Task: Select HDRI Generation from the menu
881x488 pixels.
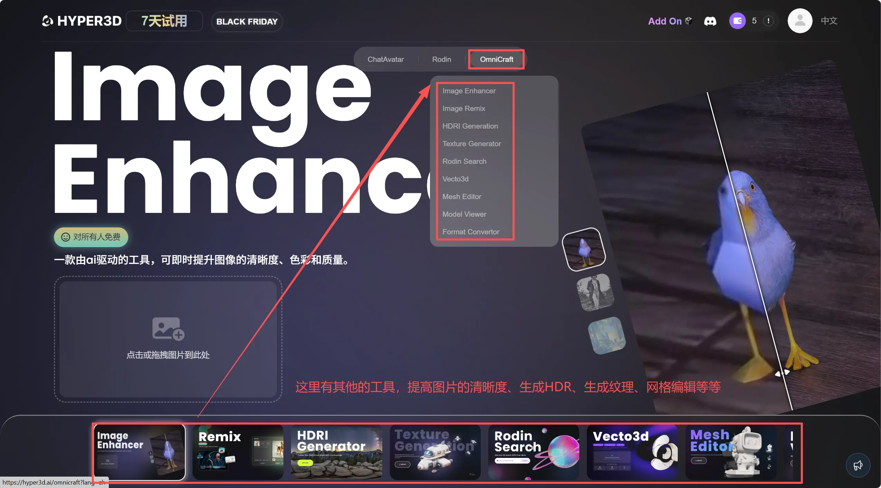Action: tap(470, 126)
